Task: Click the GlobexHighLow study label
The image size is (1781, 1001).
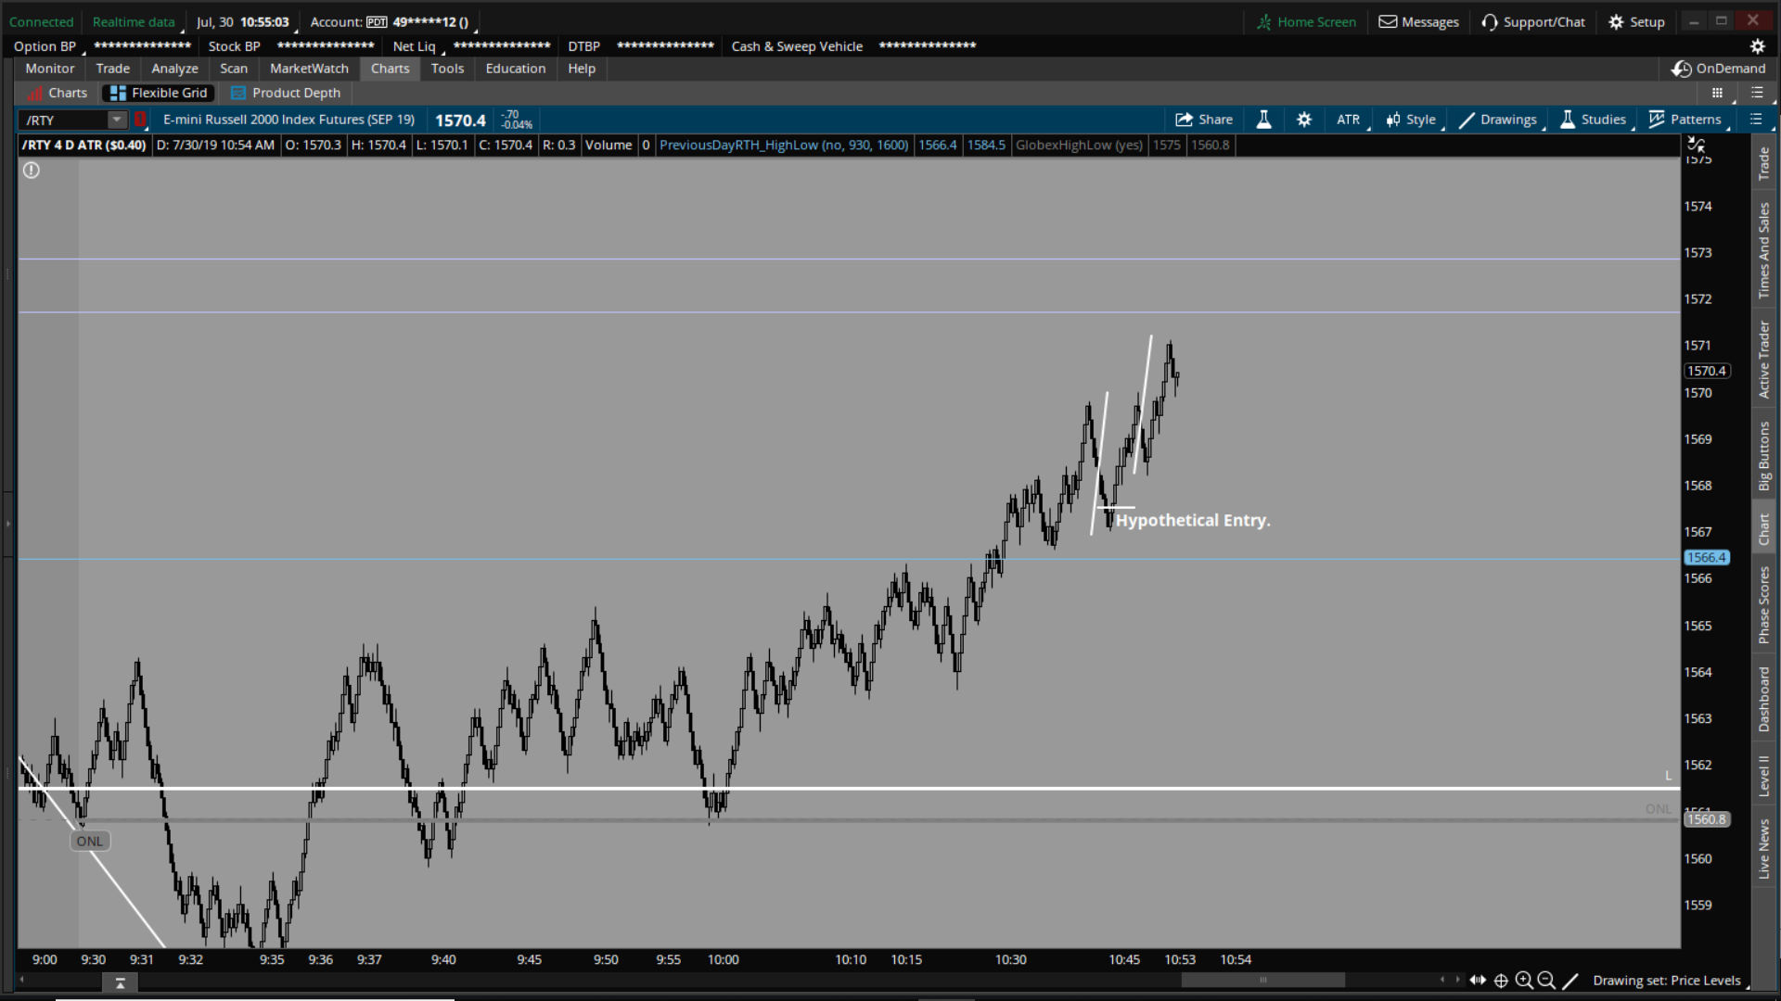Action: [x=1079, y=145]
